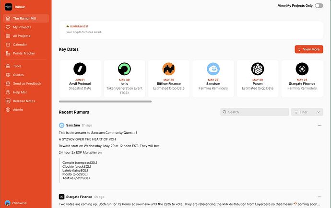Viewport: 331px width, 208px height.
Task: Click the Stargate Finance avatar in Recent Rumurs
Action: click(x=61, y=197)
